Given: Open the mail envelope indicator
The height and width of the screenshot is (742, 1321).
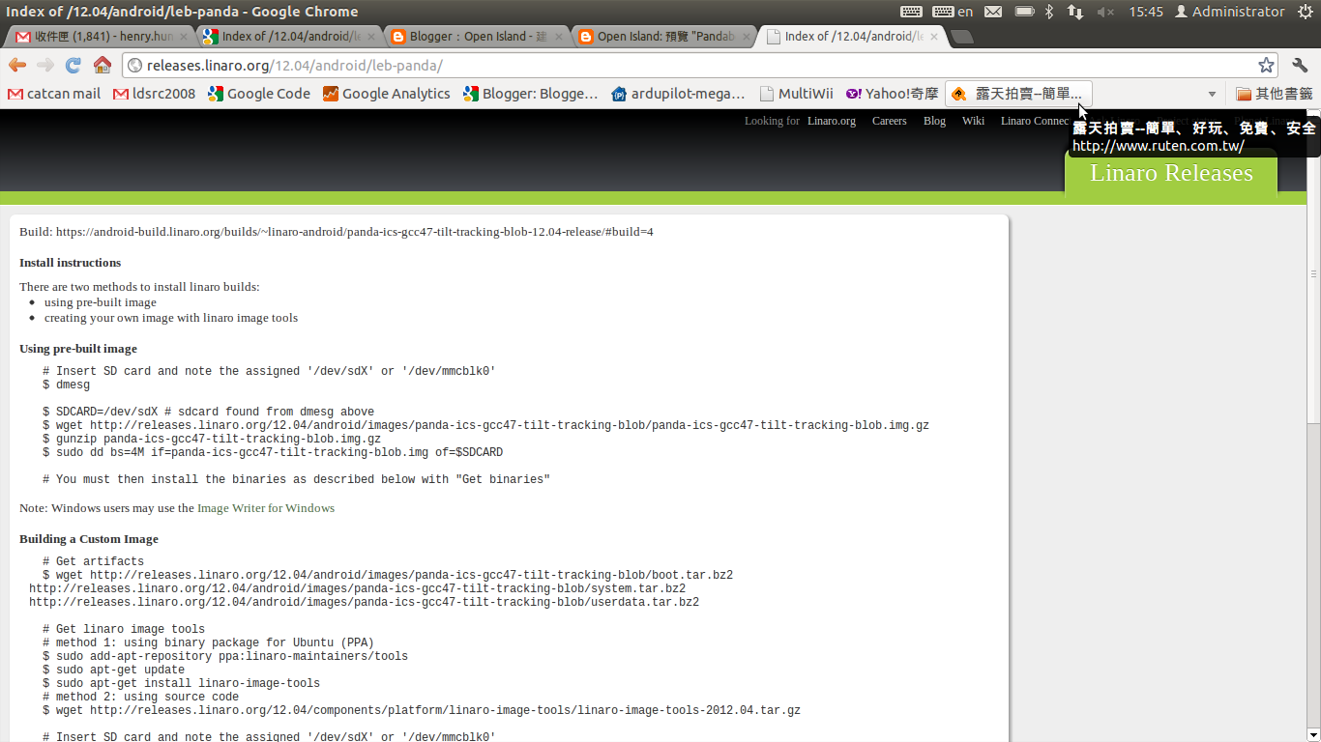Looking at the screenshot, I should point(993,12).
